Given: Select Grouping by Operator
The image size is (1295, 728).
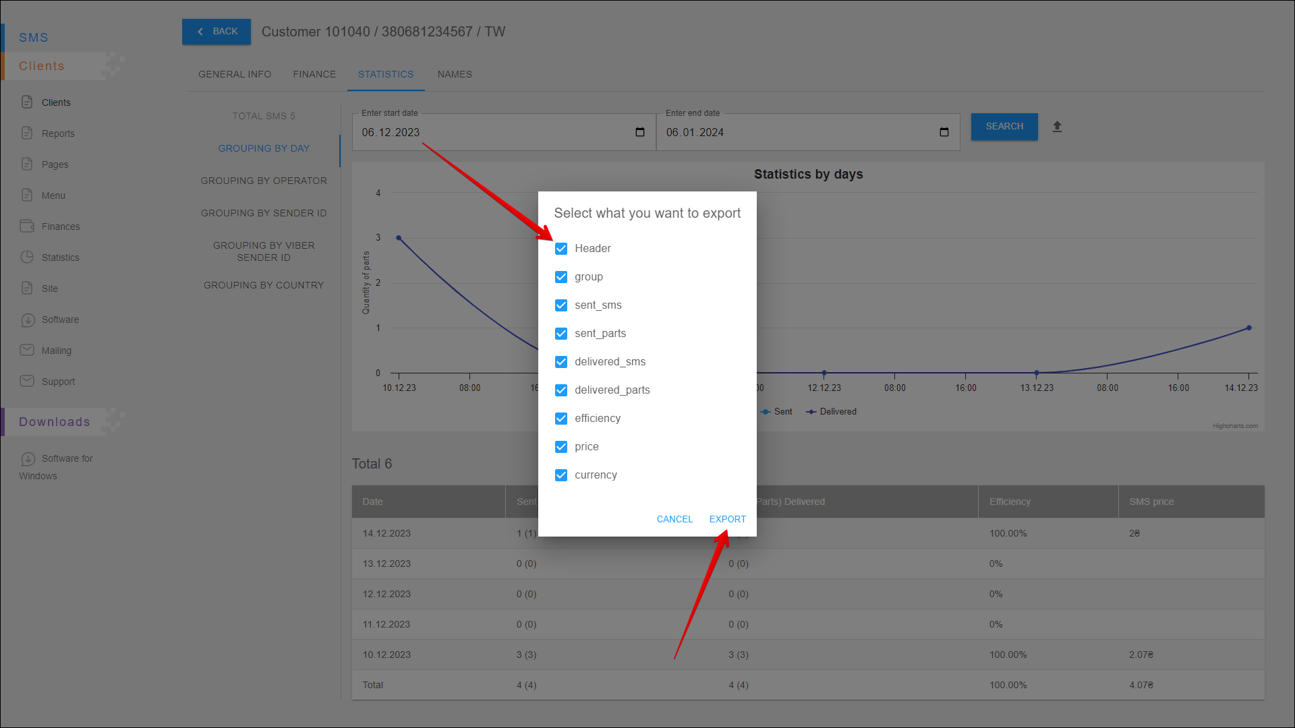Looking at the screenshot, I should [x=264, y=181].
